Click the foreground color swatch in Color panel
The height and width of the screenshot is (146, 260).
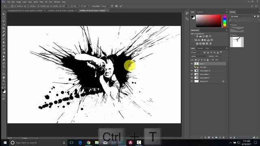click(192, 17)
